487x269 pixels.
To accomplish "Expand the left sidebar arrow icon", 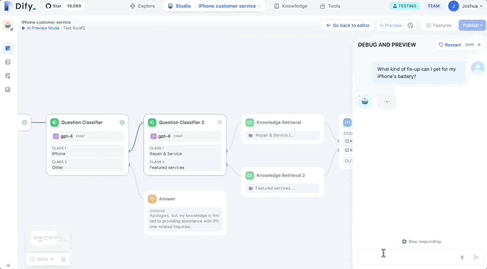I will pyautogui.click(x=8, y=265).
